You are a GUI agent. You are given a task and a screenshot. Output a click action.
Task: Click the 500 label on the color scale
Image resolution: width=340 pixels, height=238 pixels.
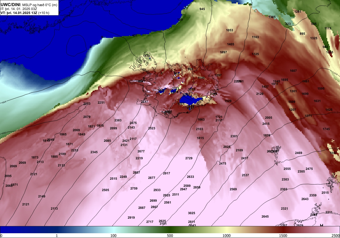(170, 236)
